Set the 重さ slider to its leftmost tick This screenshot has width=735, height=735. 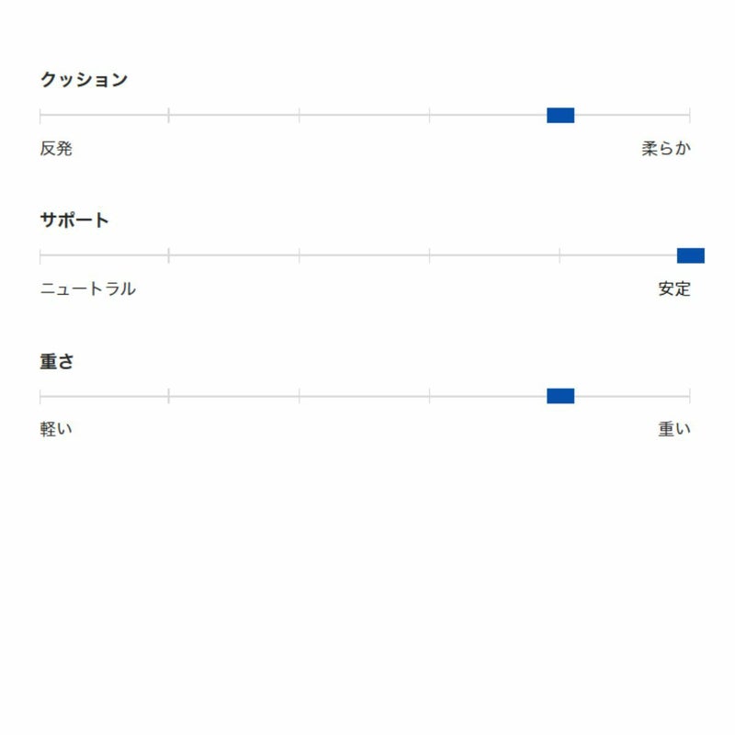[x=40, y=396]
